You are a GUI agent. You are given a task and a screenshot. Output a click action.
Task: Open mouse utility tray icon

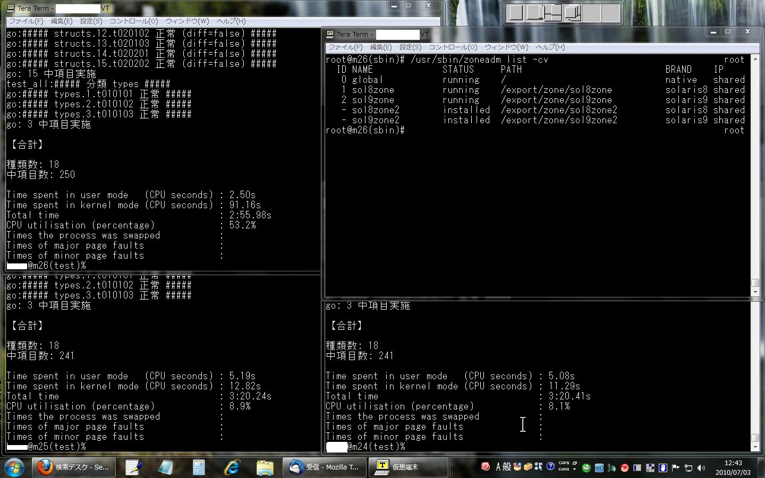662,468
